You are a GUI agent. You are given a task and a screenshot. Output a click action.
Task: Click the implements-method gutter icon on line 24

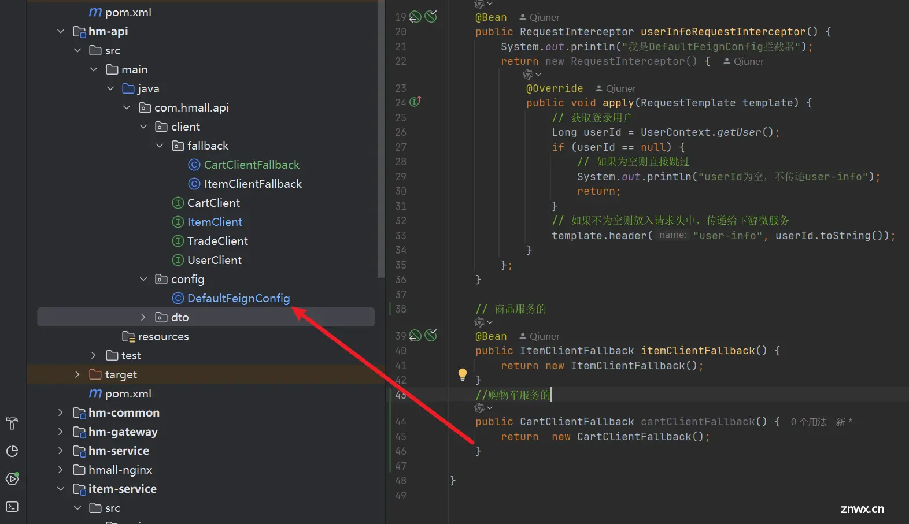416,102
